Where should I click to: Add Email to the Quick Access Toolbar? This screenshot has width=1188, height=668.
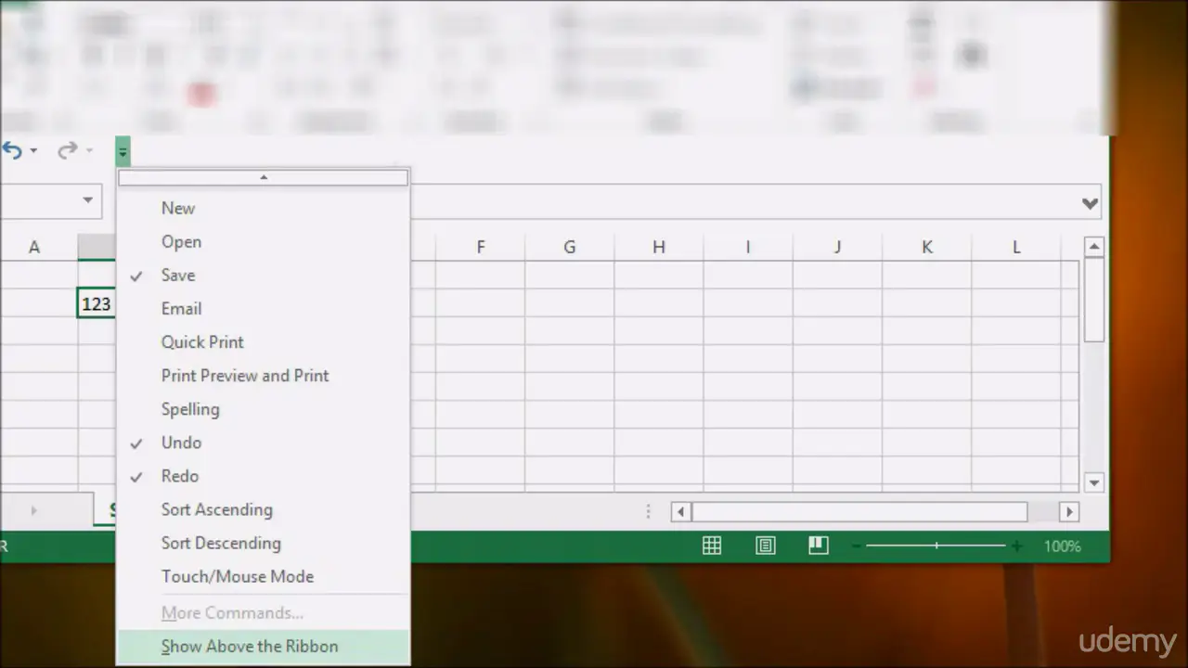point(263,309)
